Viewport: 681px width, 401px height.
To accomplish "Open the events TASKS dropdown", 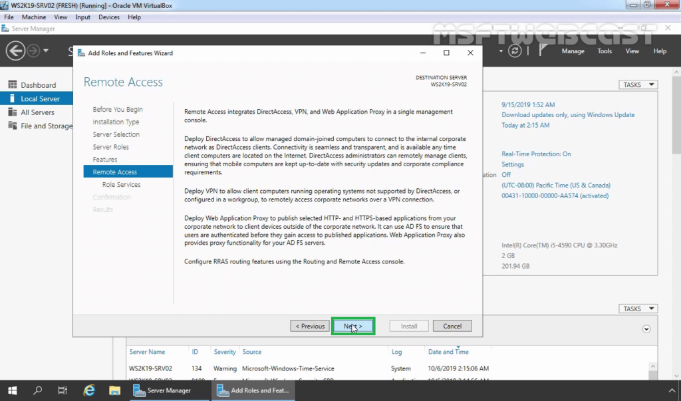I will point(638,309).
